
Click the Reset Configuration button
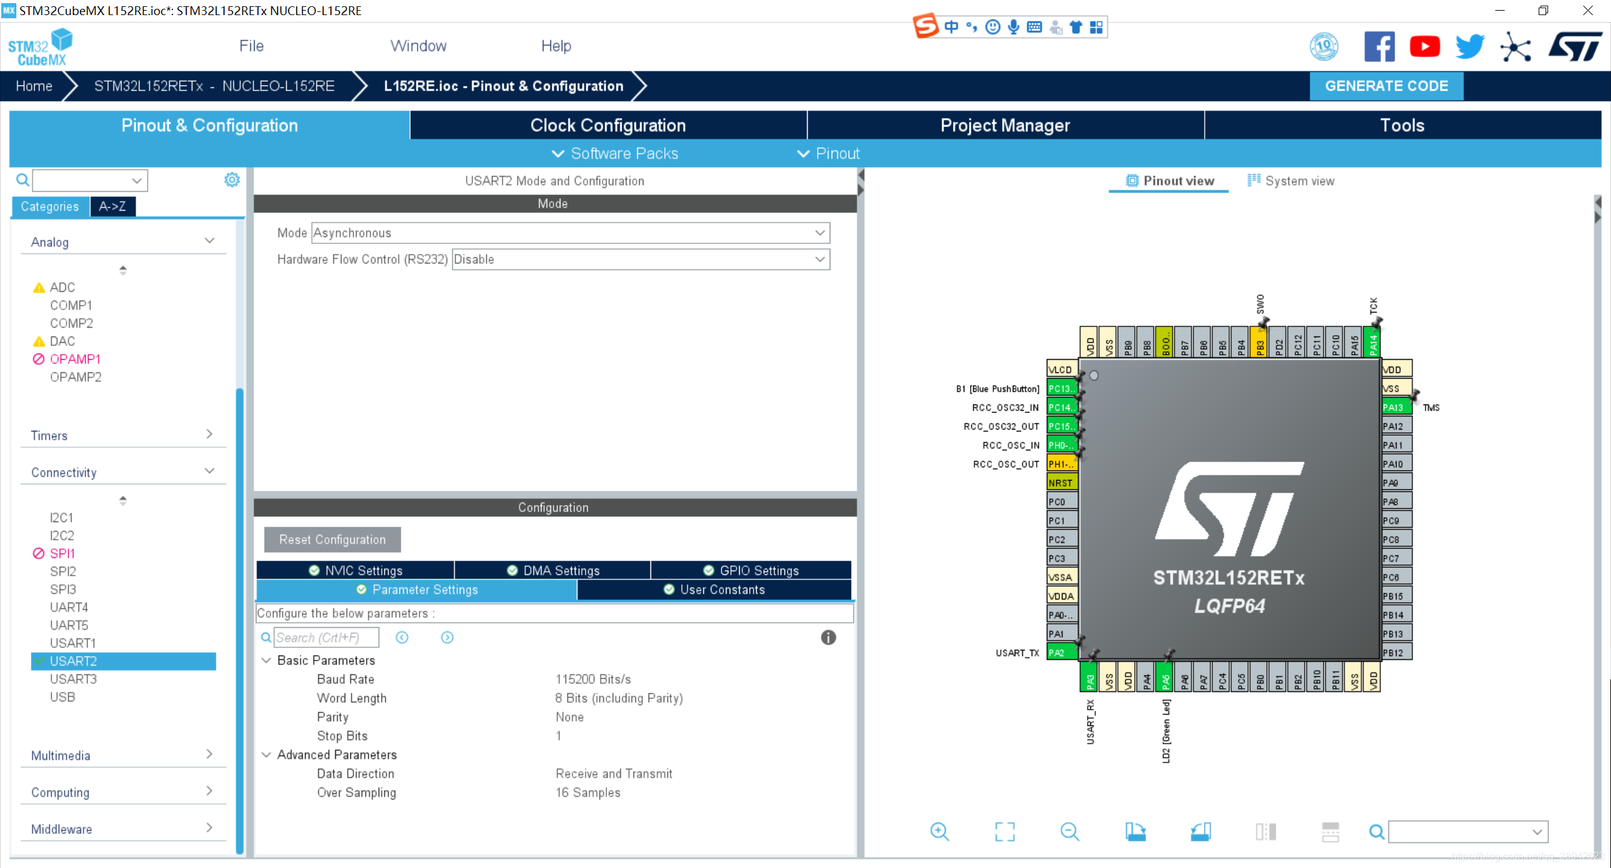point(332,540)
